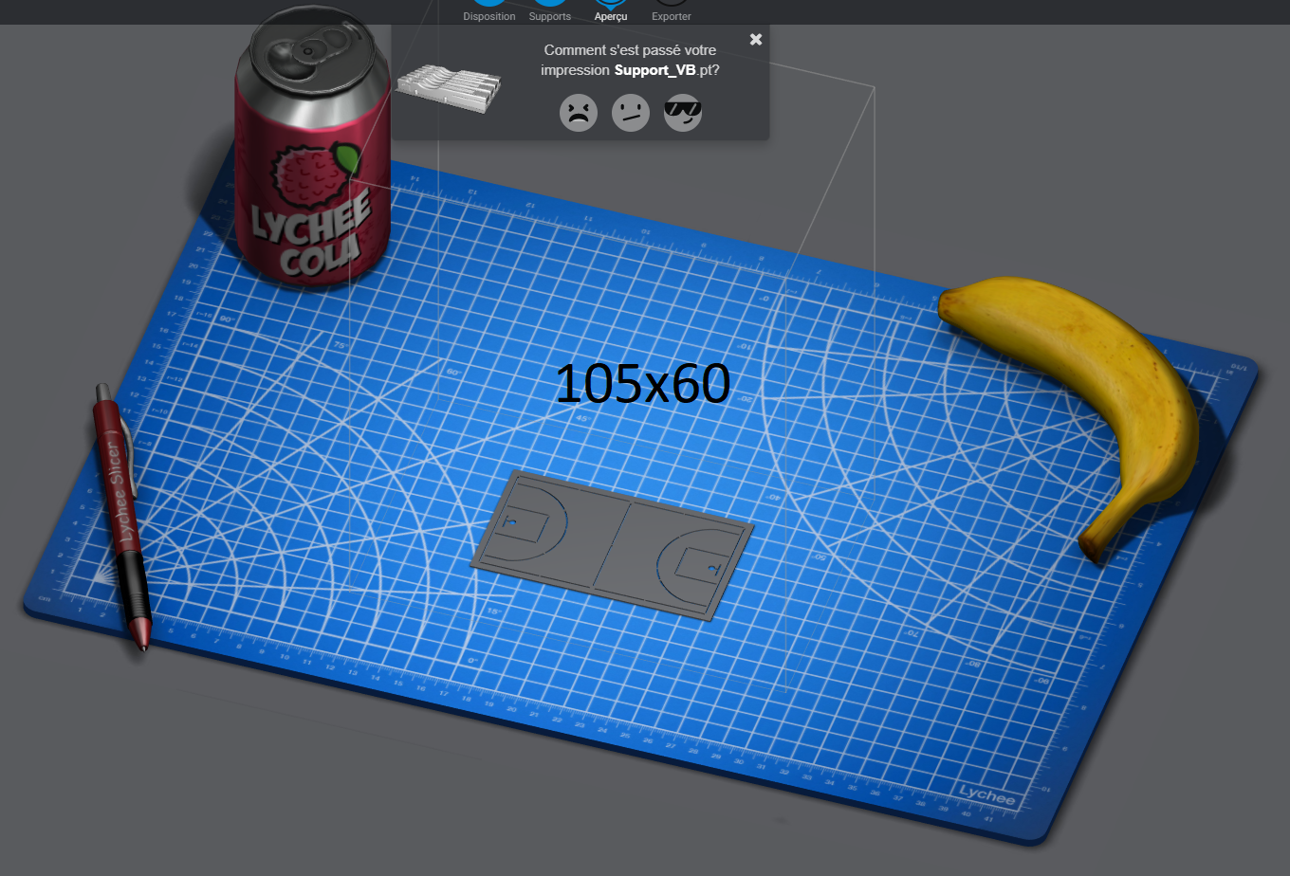Go to the Exporter tab
This screenshot has height=876, width=1290.
pos(672,11)
